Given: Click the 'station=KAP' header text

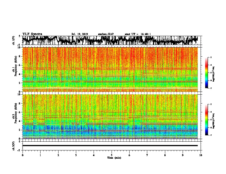Looking at the screenshot, I should click(x=106, y=34).
